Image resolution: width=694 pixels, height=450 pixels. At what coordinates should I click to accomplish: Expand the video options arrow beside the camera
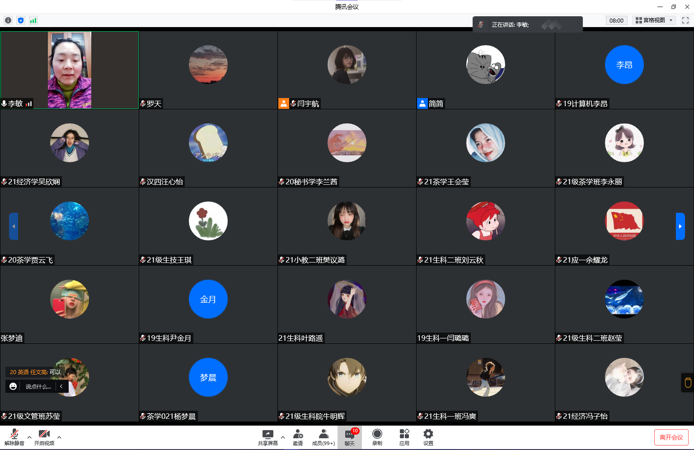click(x=59, y=437)
